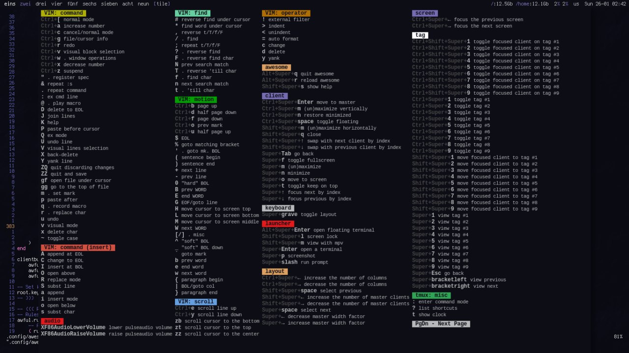Switch to the neun tag

(x=143, y=4)
